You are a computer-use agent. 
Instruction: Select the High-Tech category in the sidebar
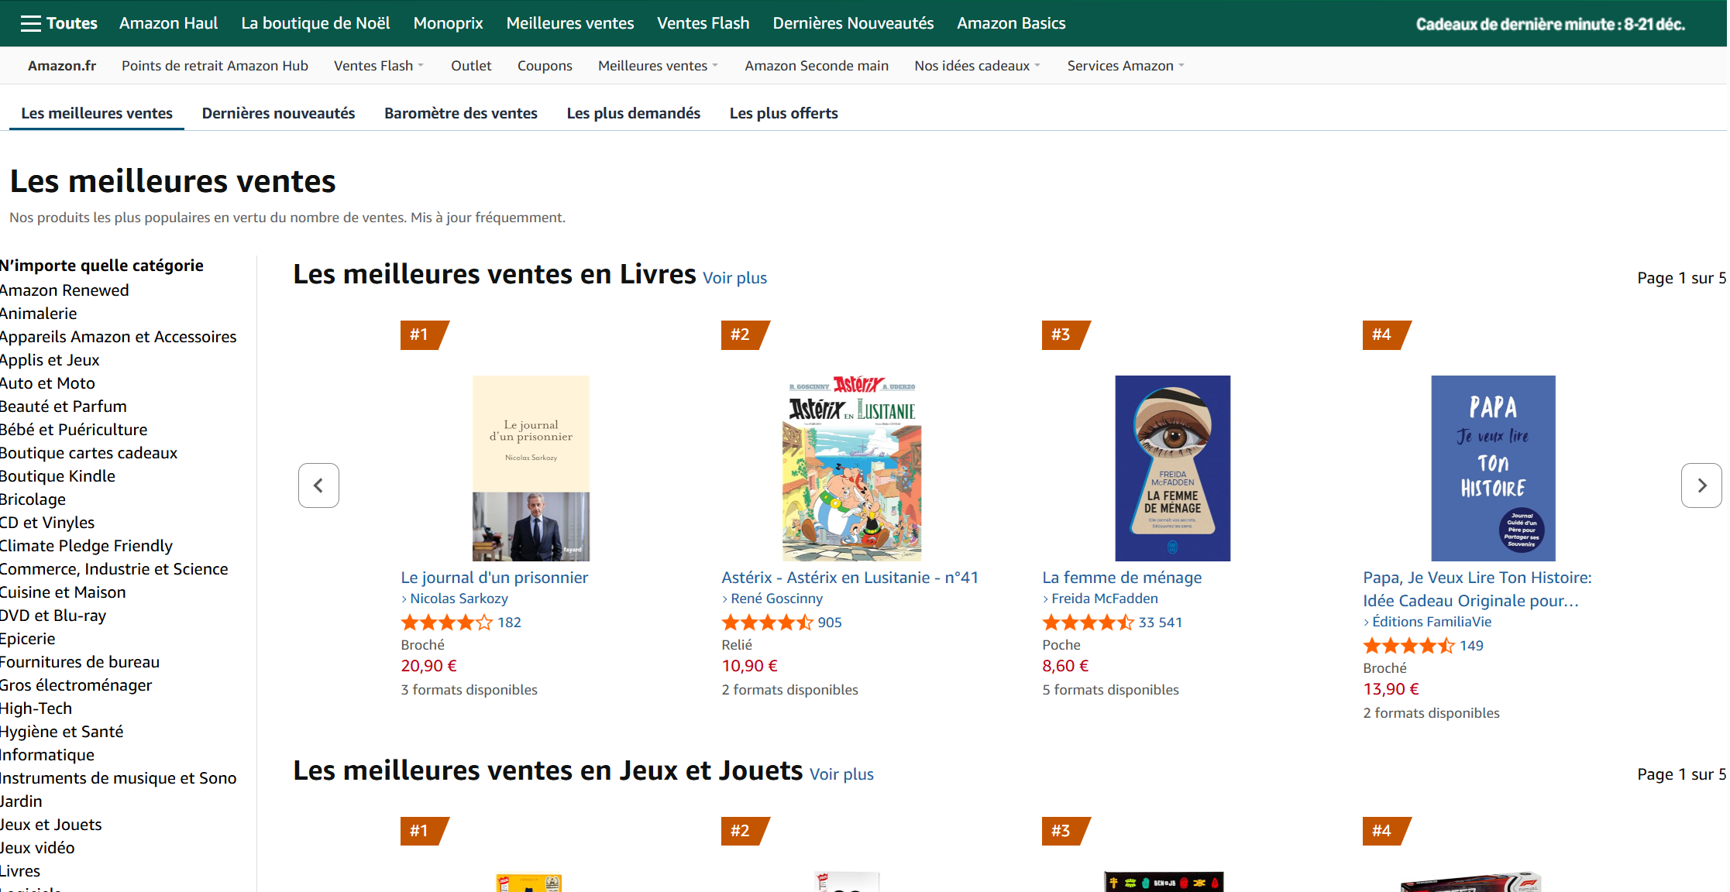tap(36, 708)
